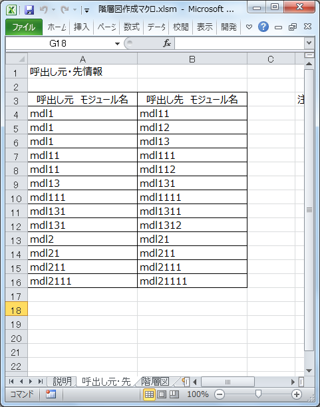Open the Name Box dropdown arrow
The height and width of the screenshot is (407, 320).
117,44
